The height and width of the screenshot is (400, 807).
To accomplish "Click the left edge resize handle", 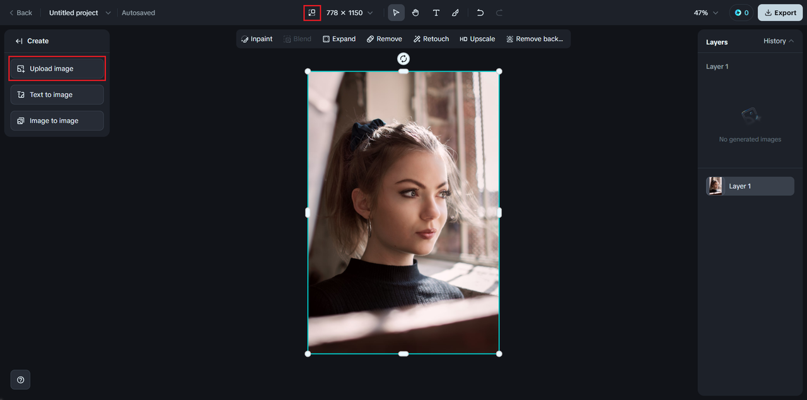I will [308, 212].
